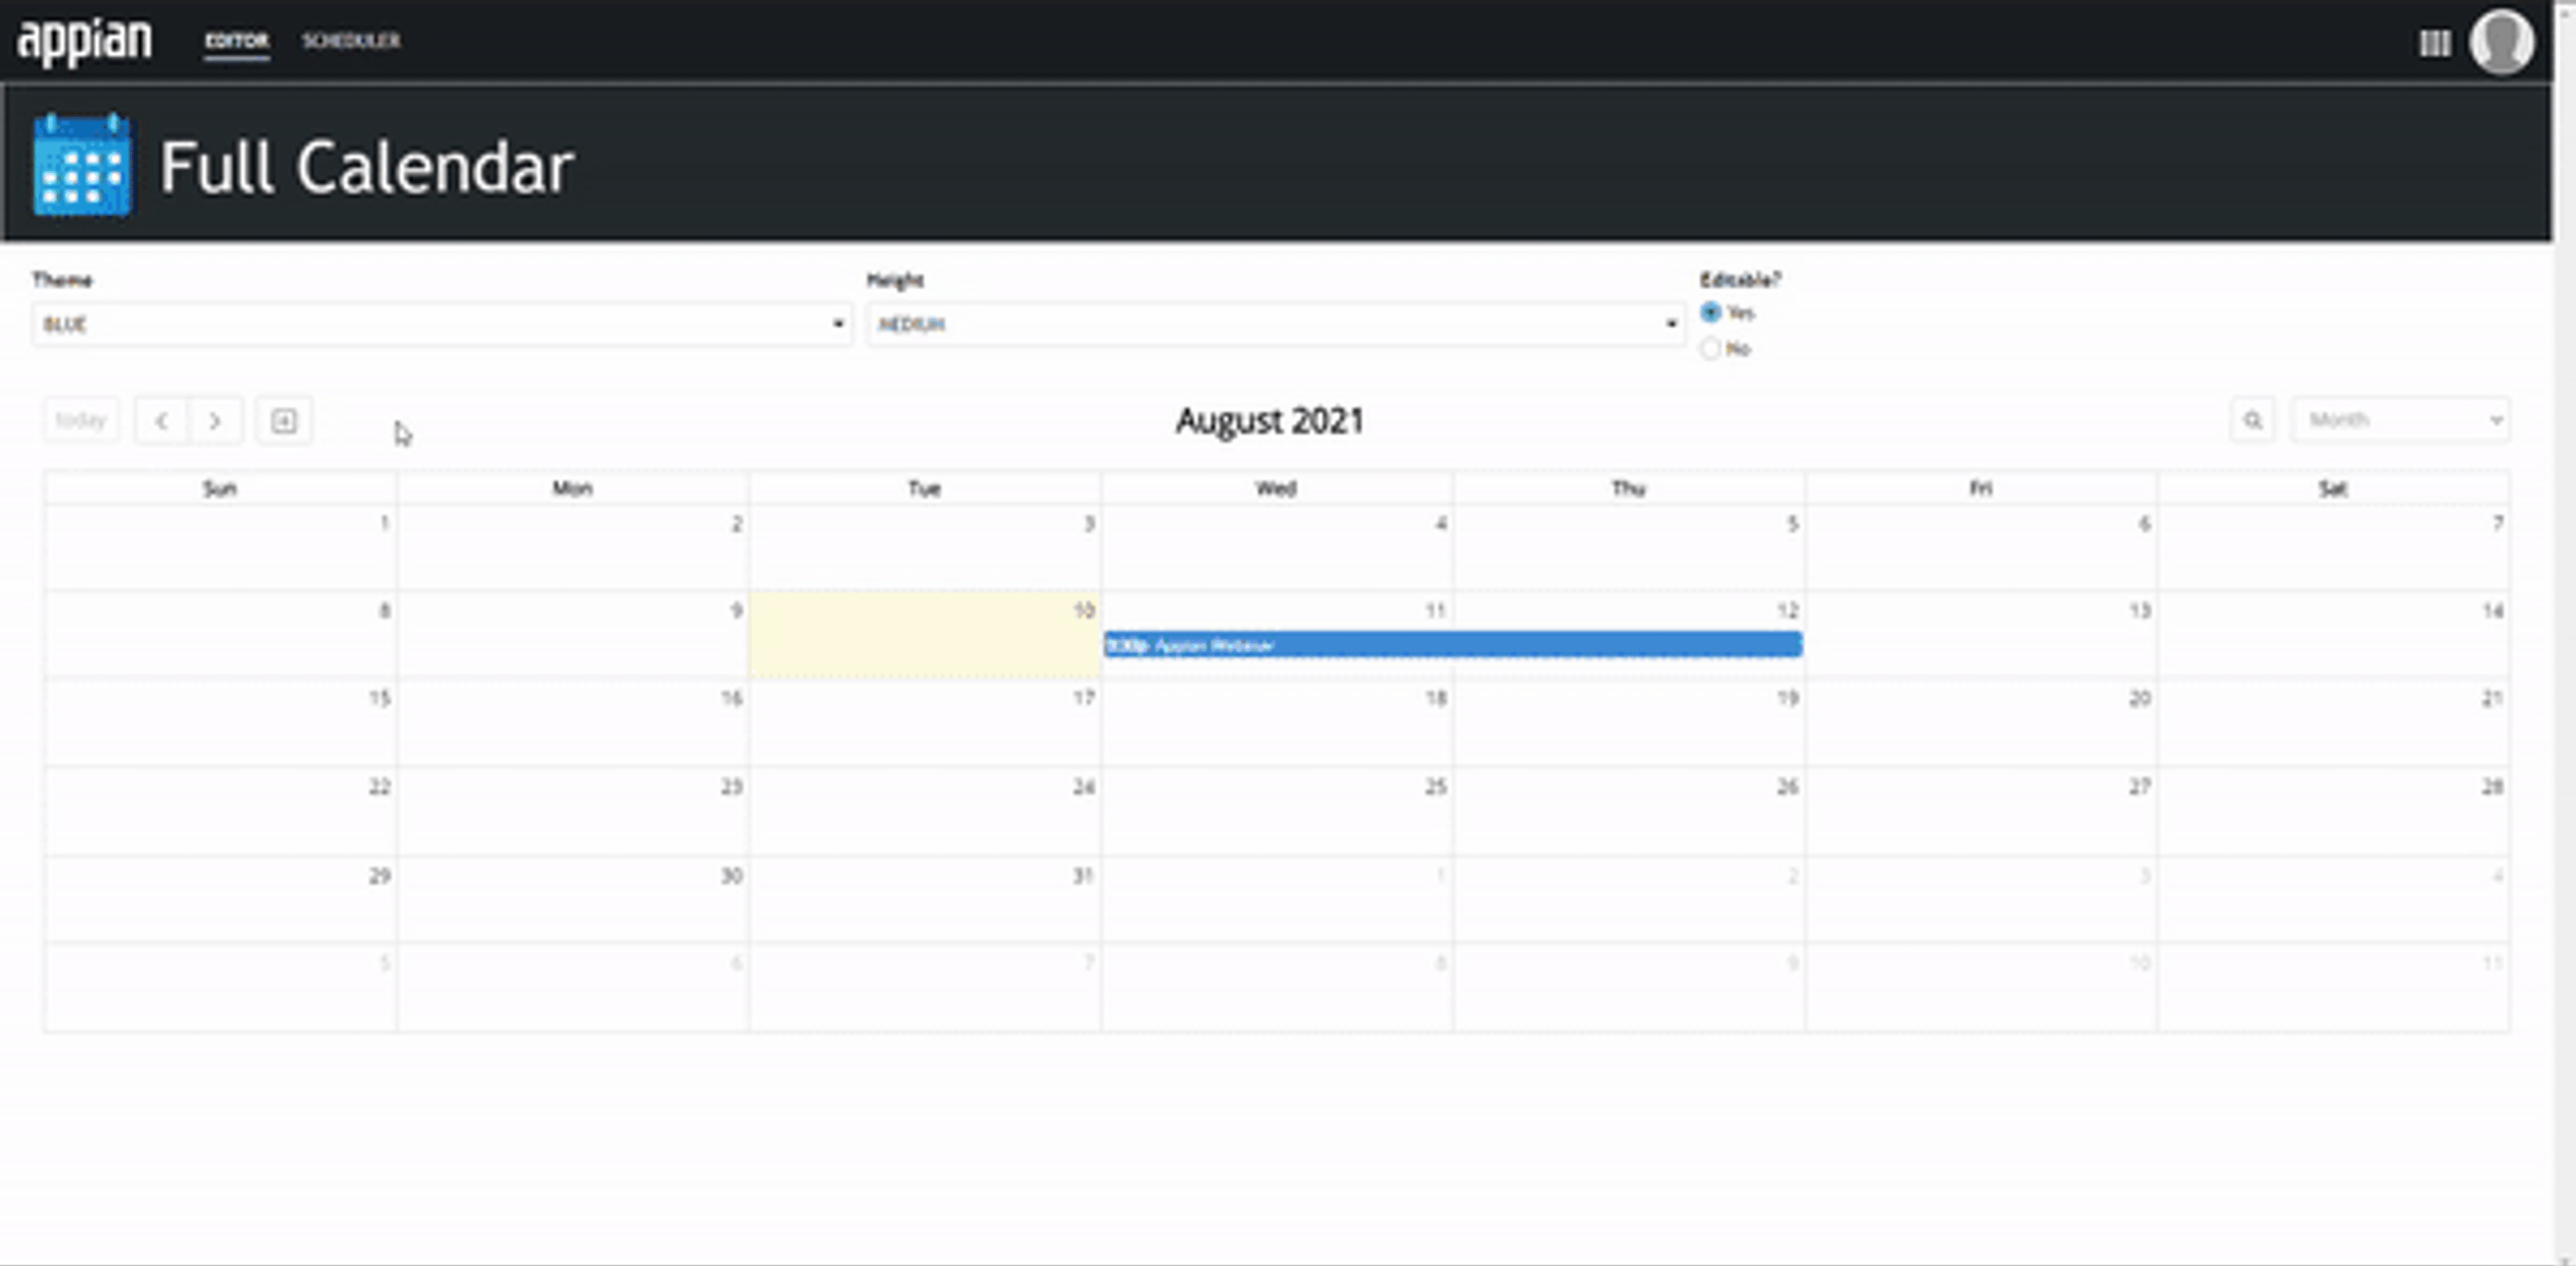Select No for Editable

1710,349
